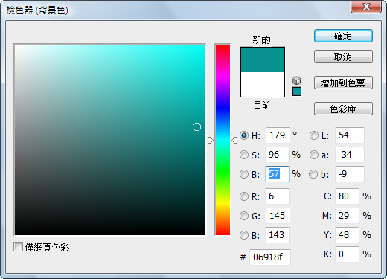Select the G green radio button

(244, 216)
